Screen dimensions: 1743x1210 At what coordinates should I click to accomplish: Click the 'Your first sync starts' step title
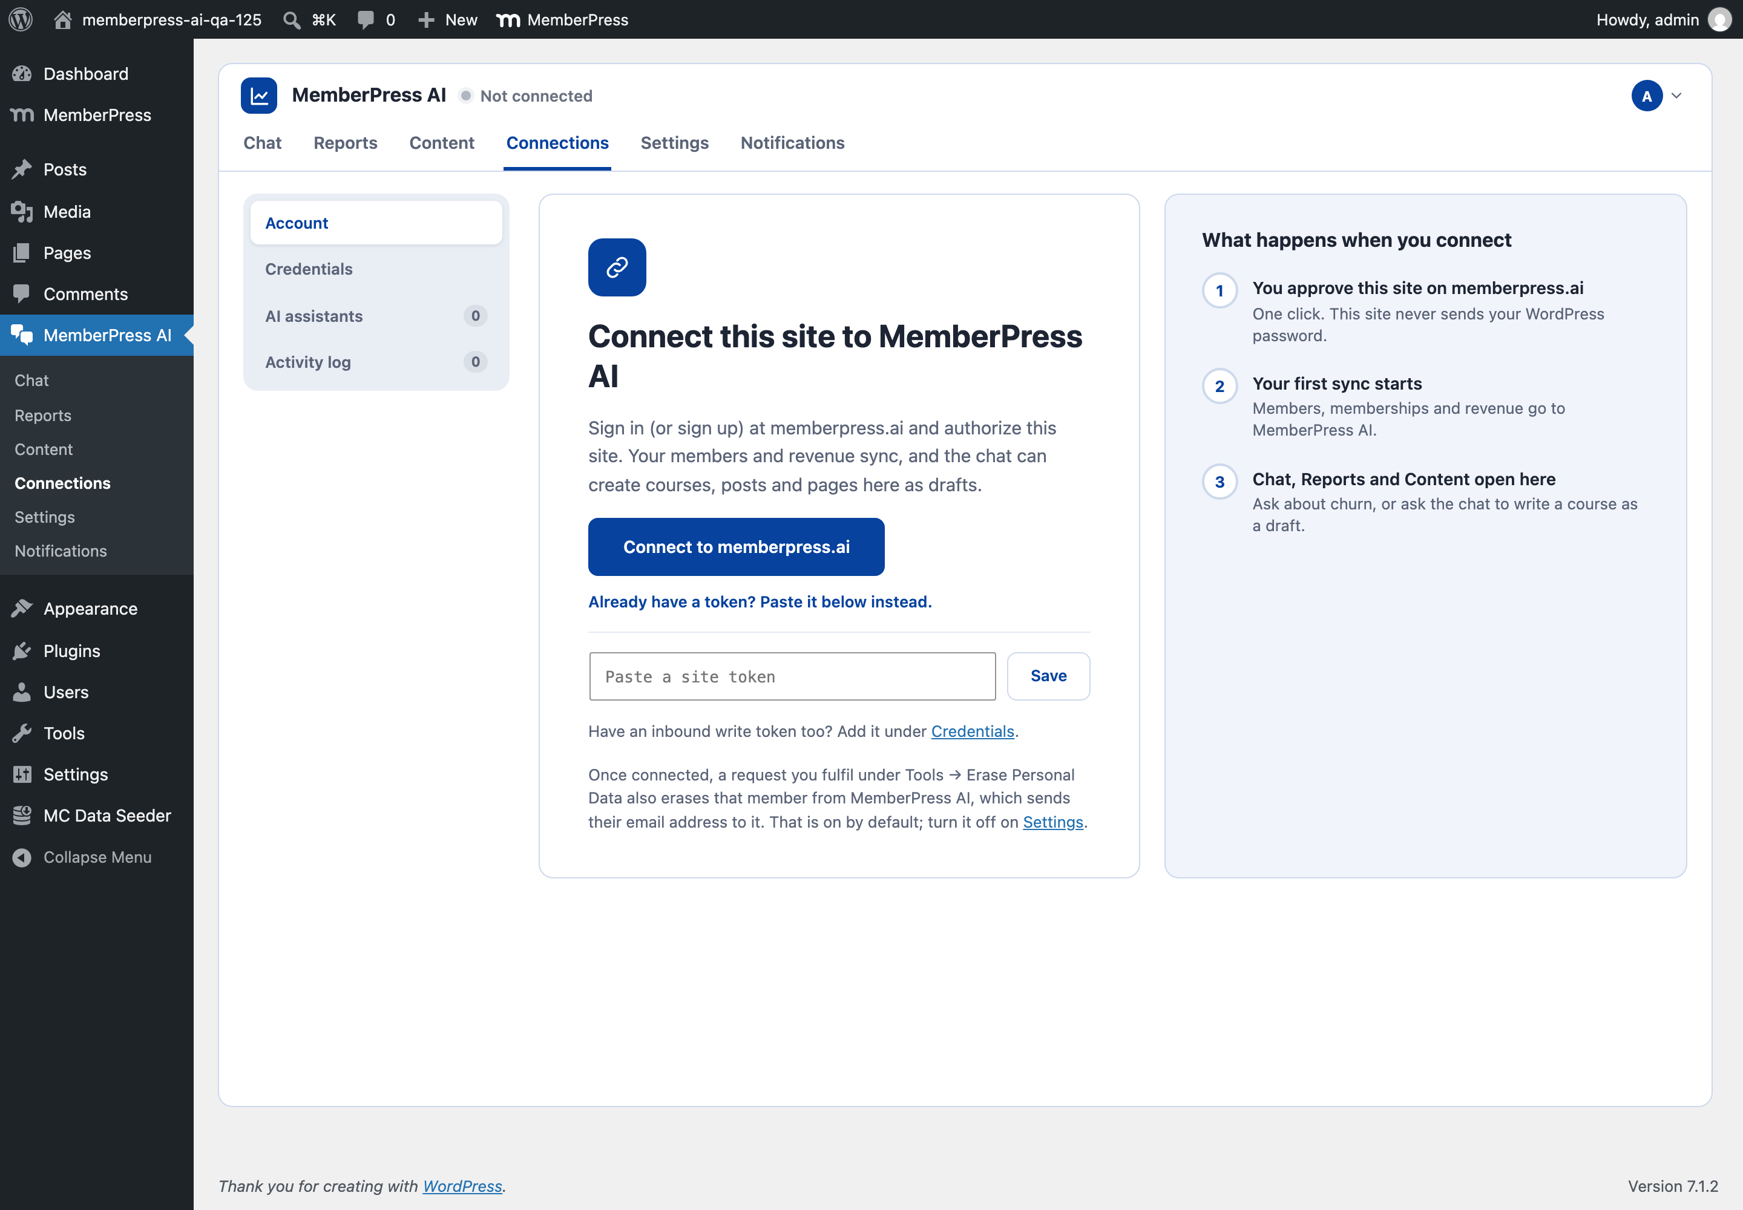(1336, 384)
